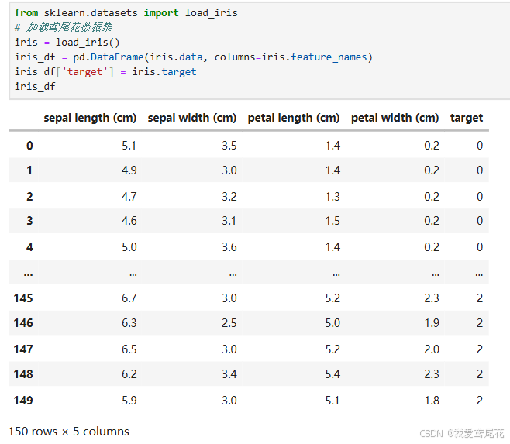Click sepal length value 4.6 in row 3
Viewport: 510px width, 444px height.
[x=129, y=221]
